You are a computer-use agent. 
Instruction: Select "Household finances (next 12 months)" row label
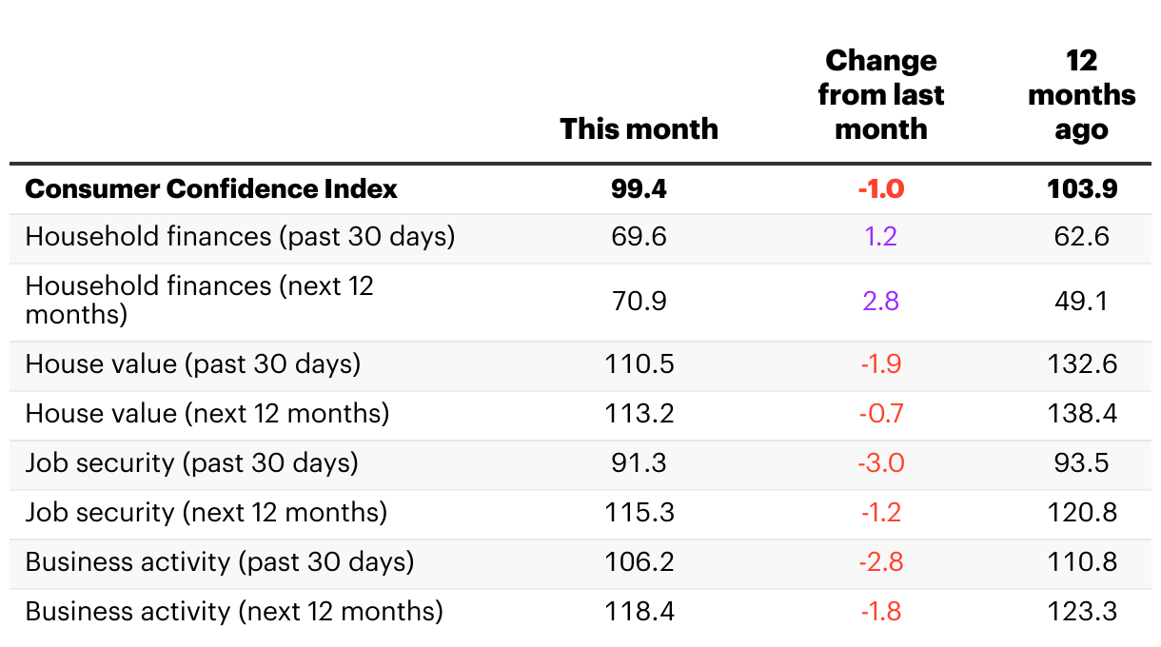pyautogui.click(x=199, y=300)
